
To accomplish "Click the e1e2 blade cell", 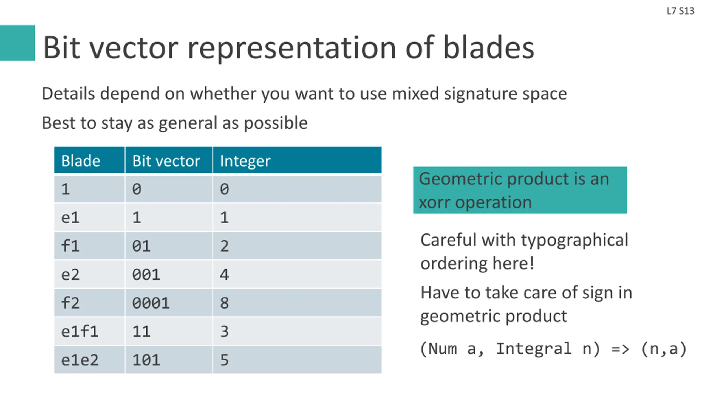I will 89,360.
